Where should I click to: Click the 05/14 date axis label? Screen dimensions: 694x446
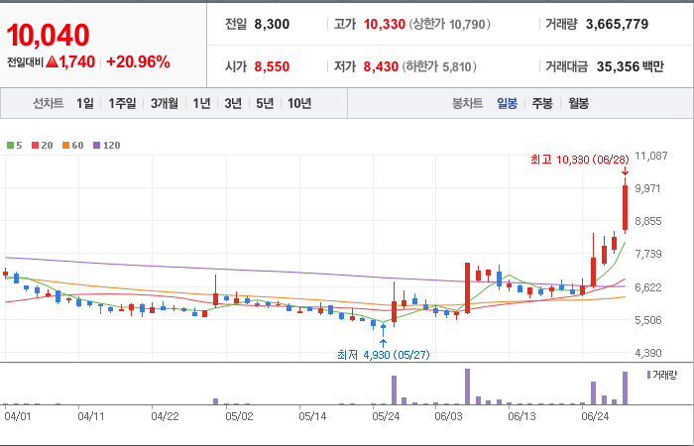(312, 416)
